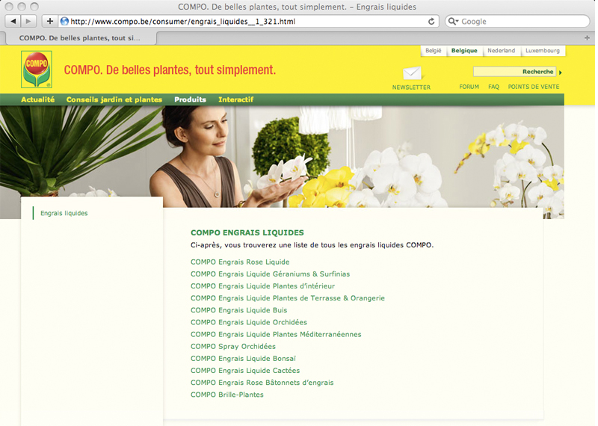Click the search submit arrow next to Recherche

tap(561, 72)
